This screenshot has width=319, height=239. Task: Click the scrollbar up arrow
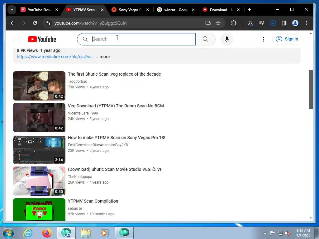coord(311,33)
